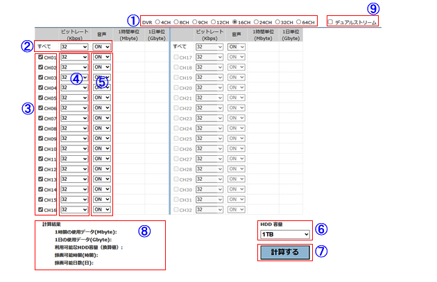
Task: Open the CH03 bitrate dropdown
Action: pyautogui.click(x=74, y=78)
